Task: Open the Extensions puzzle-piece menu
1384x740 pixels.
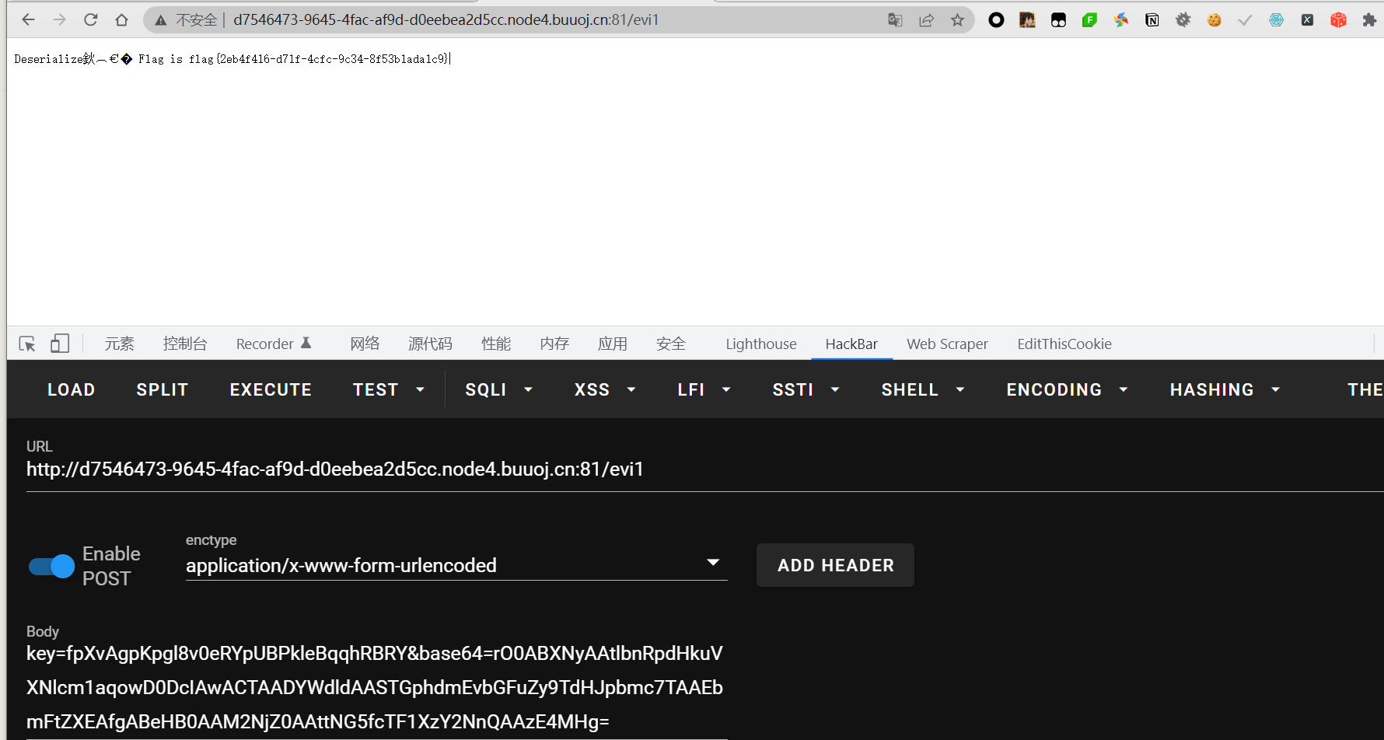Action: pyautogui.click(x=1369, y=20)
